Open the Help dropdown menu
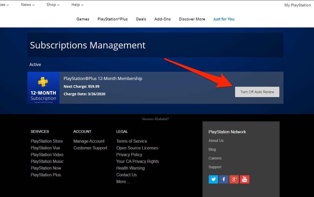Screen dimensions: 314x197 coord(77,4)
